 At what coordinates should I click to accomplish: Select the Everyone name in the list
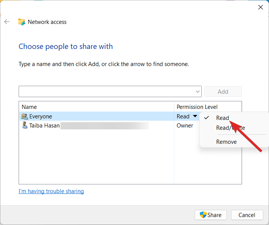pos(41,116)
